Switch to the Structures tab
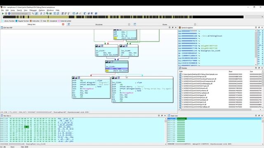Image resolution: width=264 pixels, height=148 pixels. click(x=99, y=25)
